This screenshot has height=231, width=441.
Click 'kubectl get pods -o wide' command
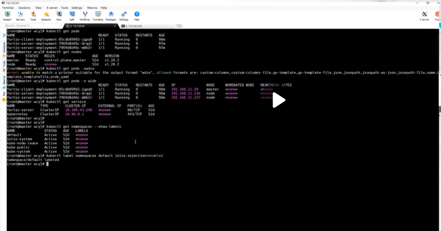(x=71, y=81)
